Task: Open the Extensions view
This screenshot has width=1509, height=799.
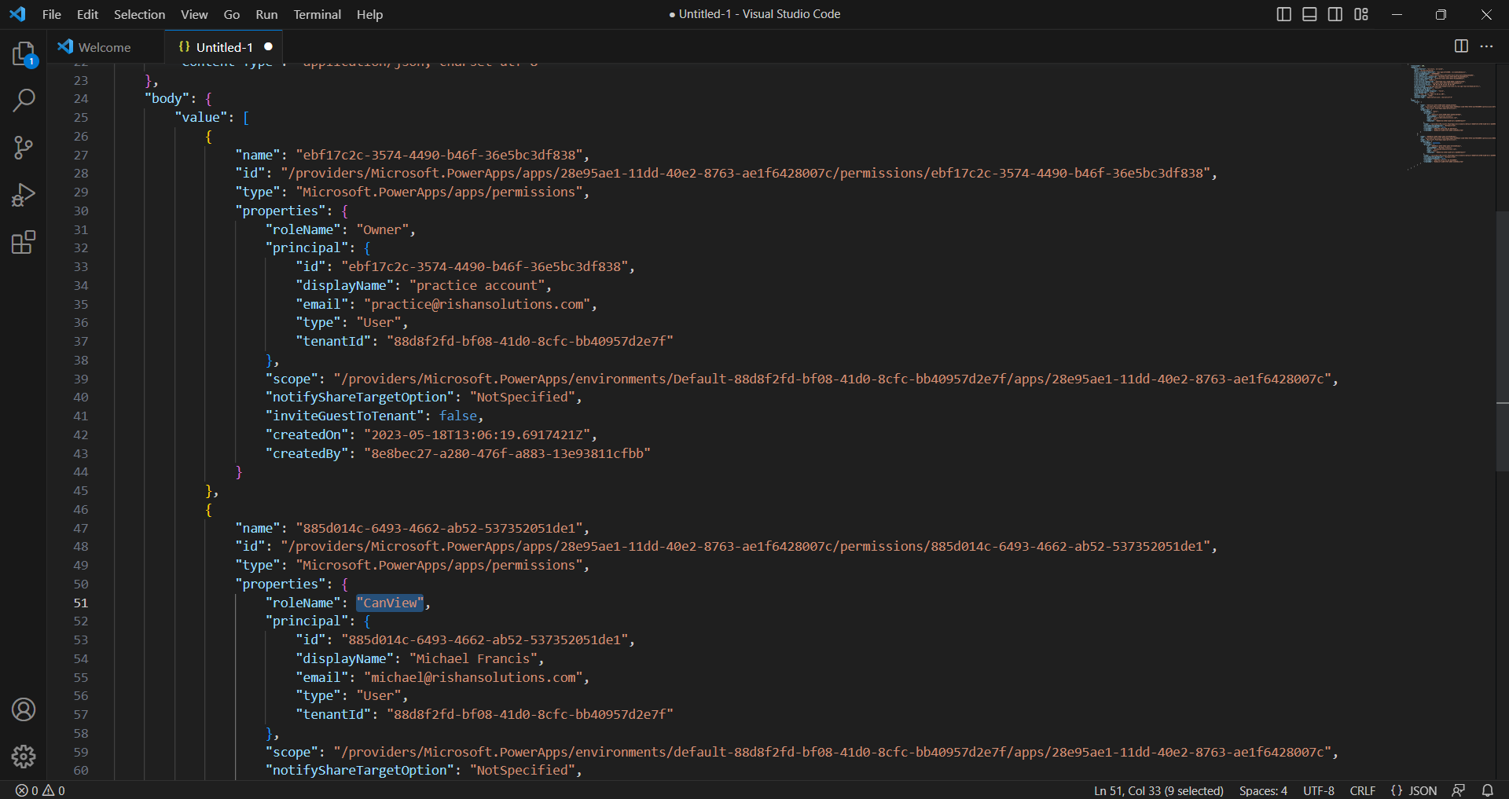Action: [24, 242]
